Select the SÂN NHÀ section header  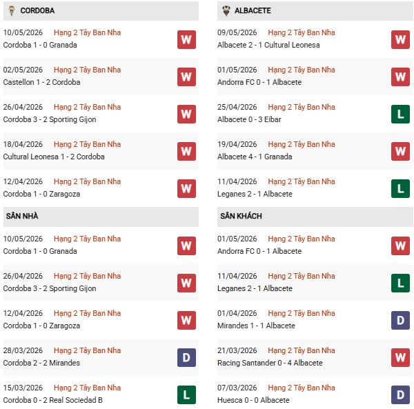coord(101,217)
